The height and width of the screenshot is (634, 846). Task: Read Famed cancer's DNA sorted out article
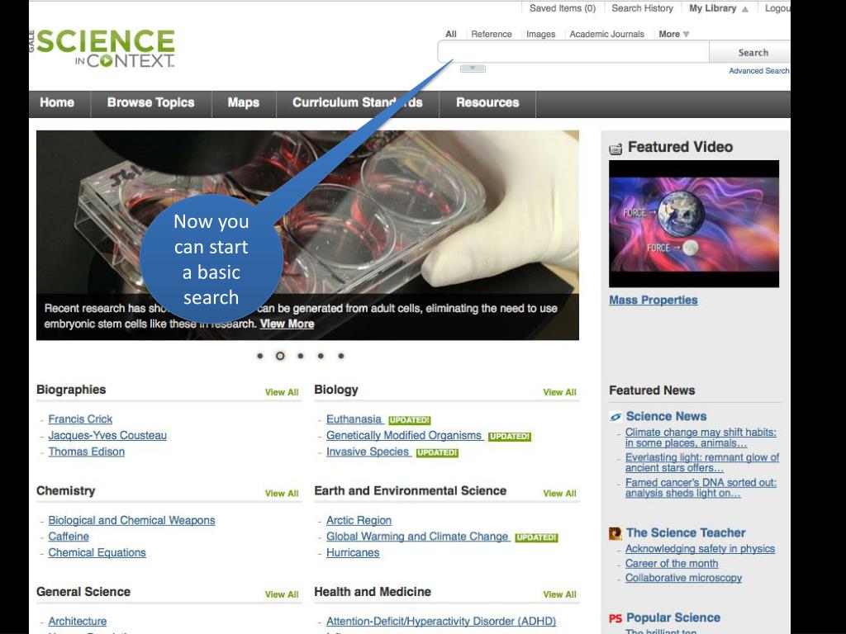click(701, 488)
